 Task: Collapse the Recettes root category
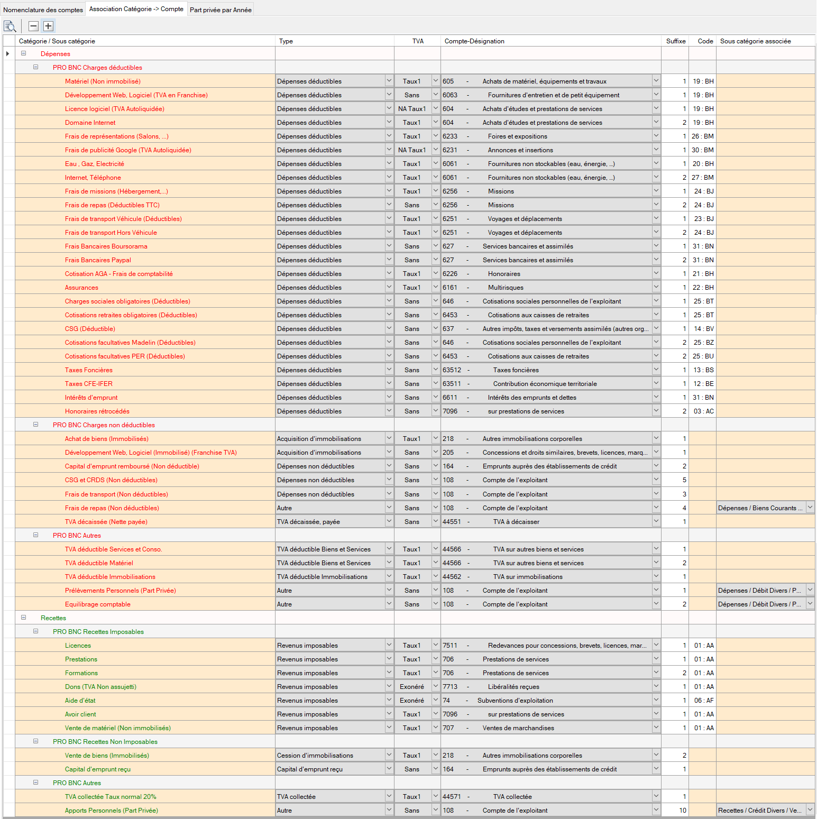click(x=24, y=618)
